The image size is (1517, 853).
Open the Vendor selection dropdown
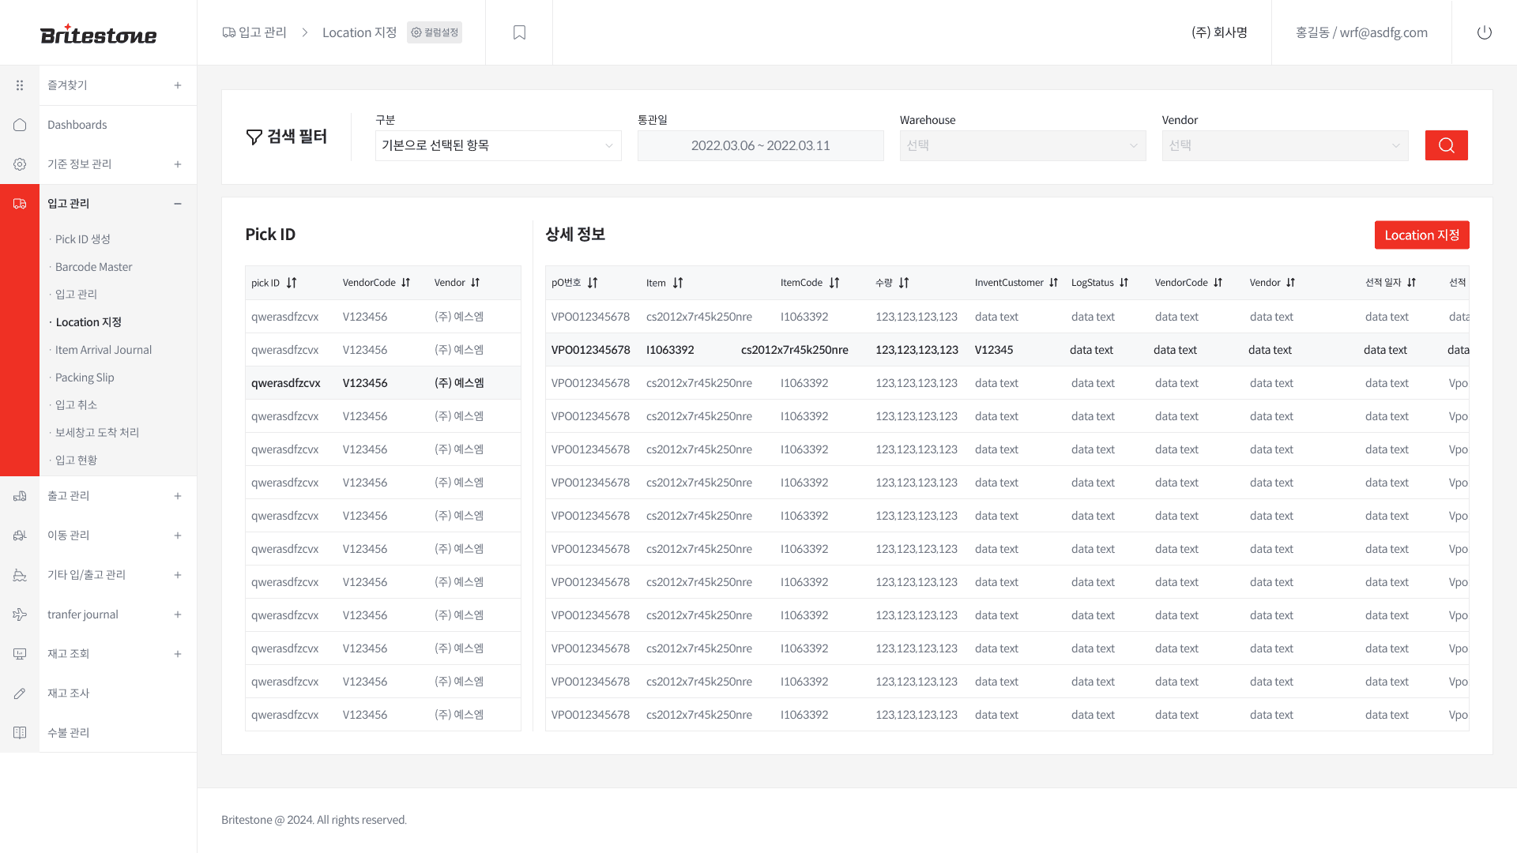pyautogui.click(x=1285, y=145)
